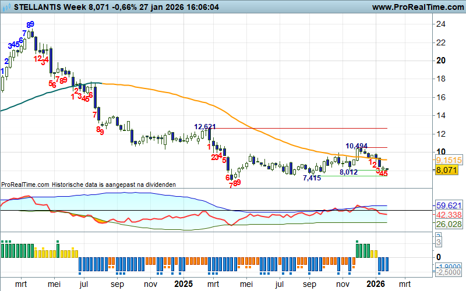The height and width of the screenshot is (291, 466).
Task: Select the 10,494 high price label
Action: coord(356,145)
